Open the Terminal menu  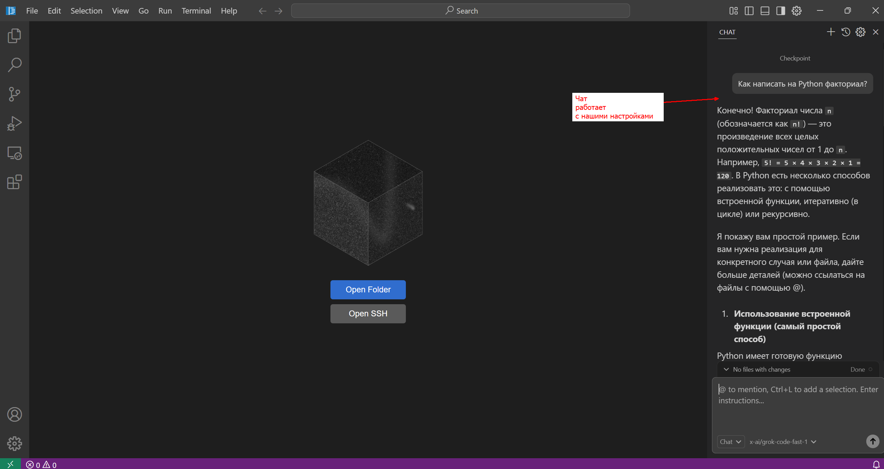196,11
